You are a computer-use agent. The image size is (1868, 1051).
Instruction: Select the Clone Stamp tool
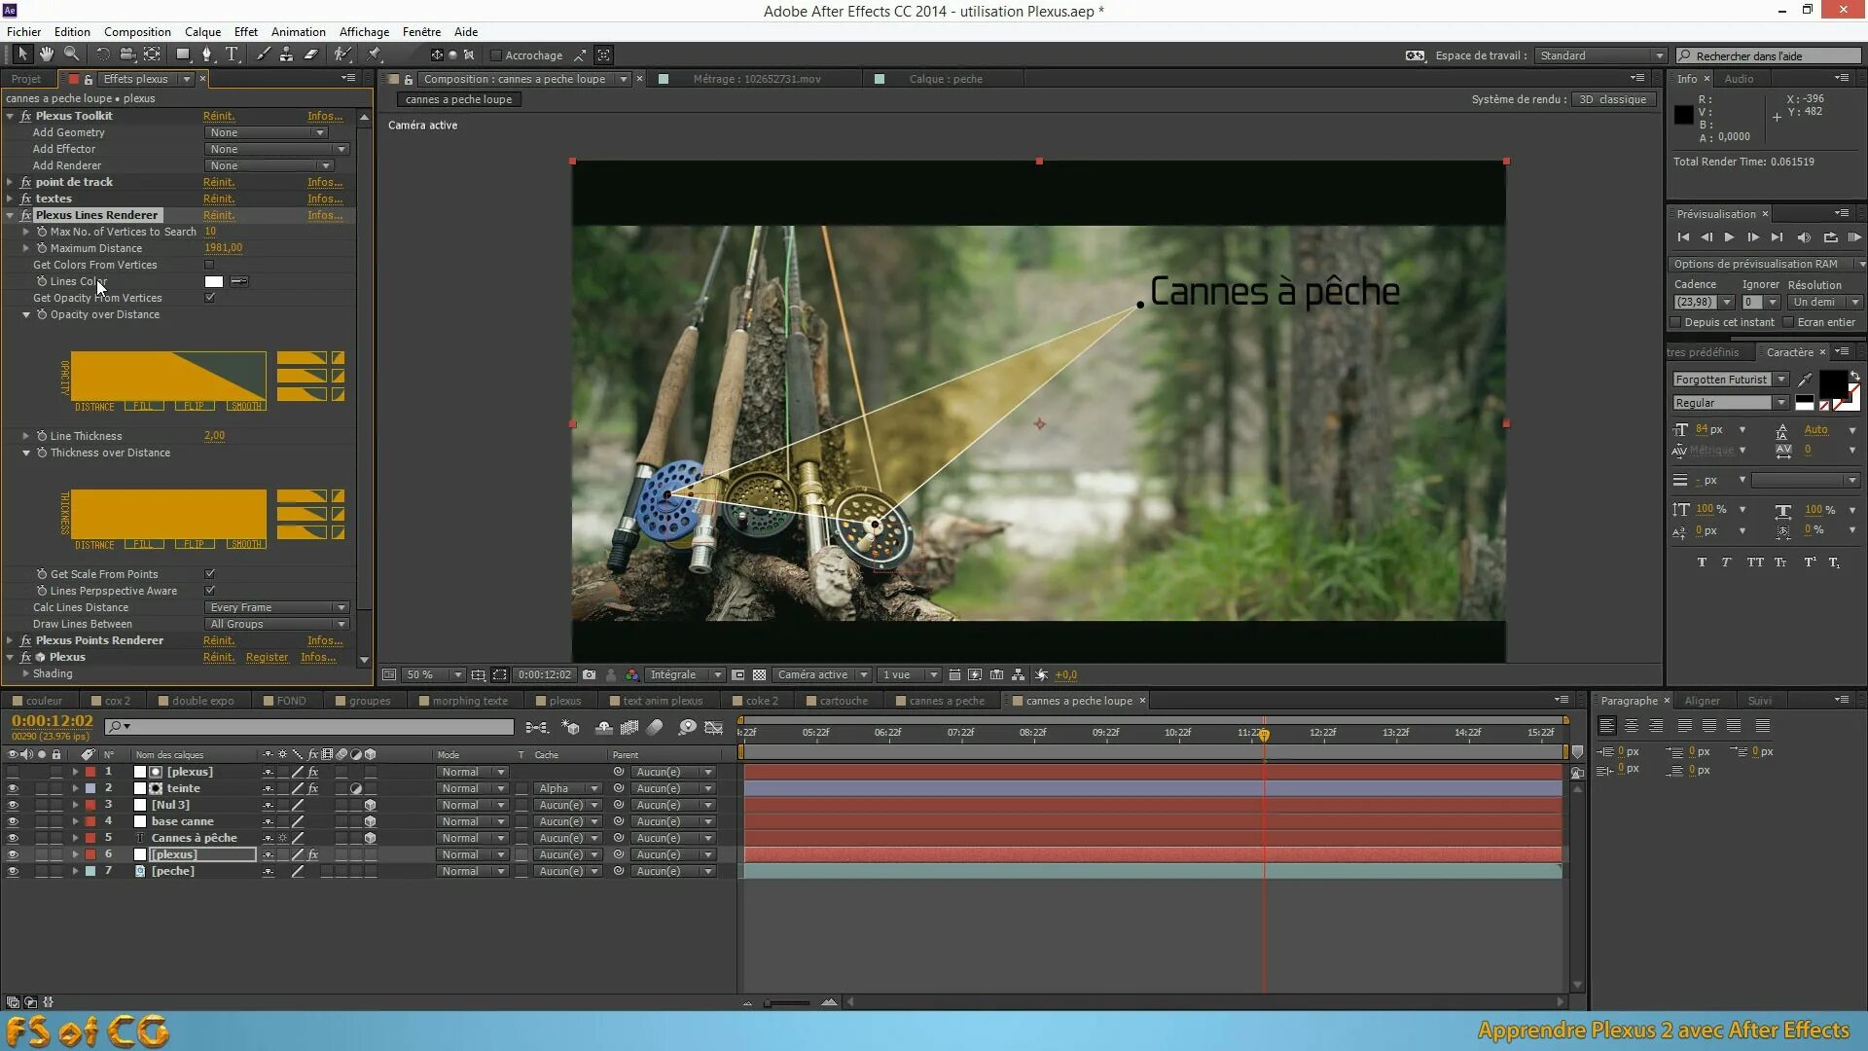point(286,54)
